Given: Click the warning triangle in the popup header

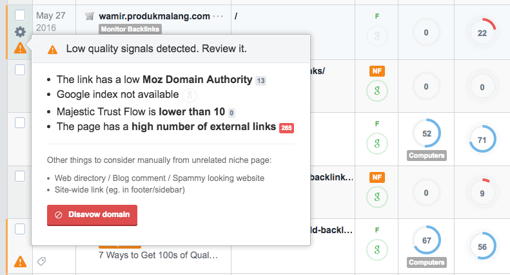Looking at the screenshot, I should tap(52, 49).
